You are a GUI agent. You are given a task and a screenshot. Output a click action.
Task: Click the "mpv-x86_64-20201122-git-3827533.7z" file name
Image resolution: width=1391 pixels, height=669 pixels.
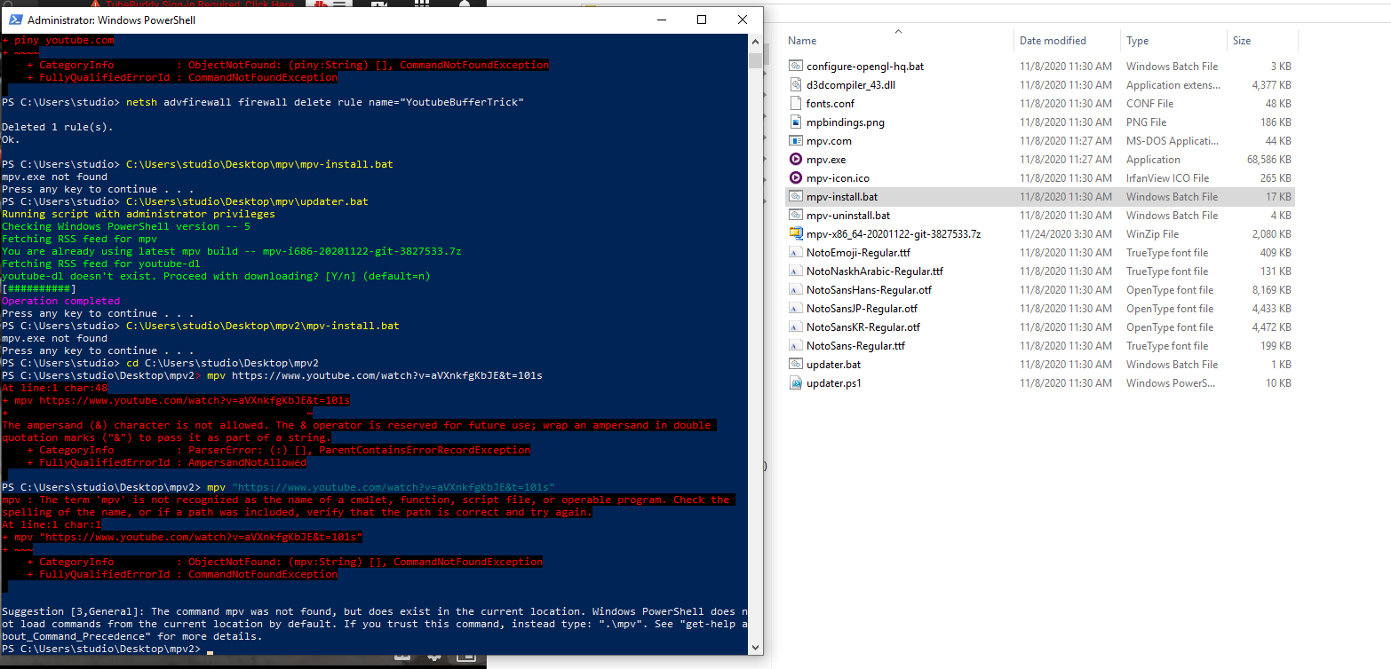[x=894, y=234]
